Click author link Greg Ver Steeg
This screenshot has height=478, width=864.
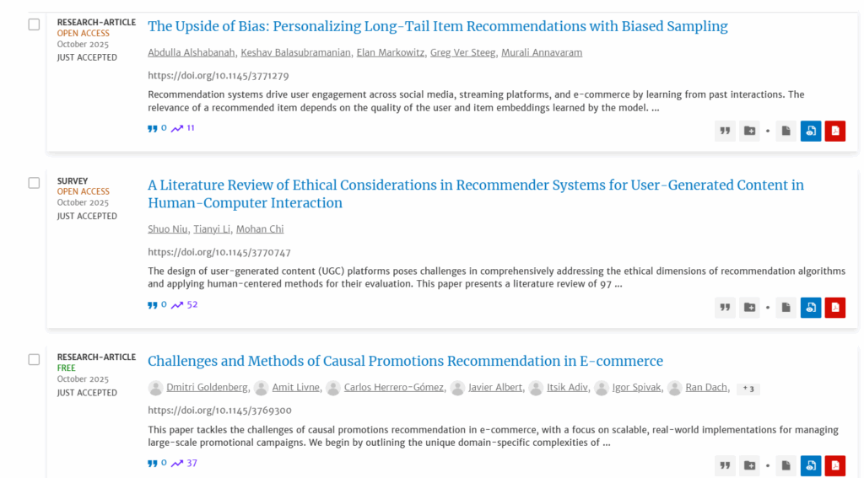point(462,52)
